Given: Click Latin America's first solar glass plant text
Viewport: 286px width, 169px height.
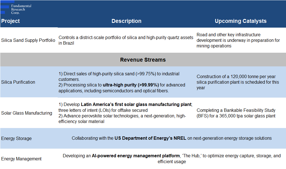Looking at the screenshot, I should (136, 105).
